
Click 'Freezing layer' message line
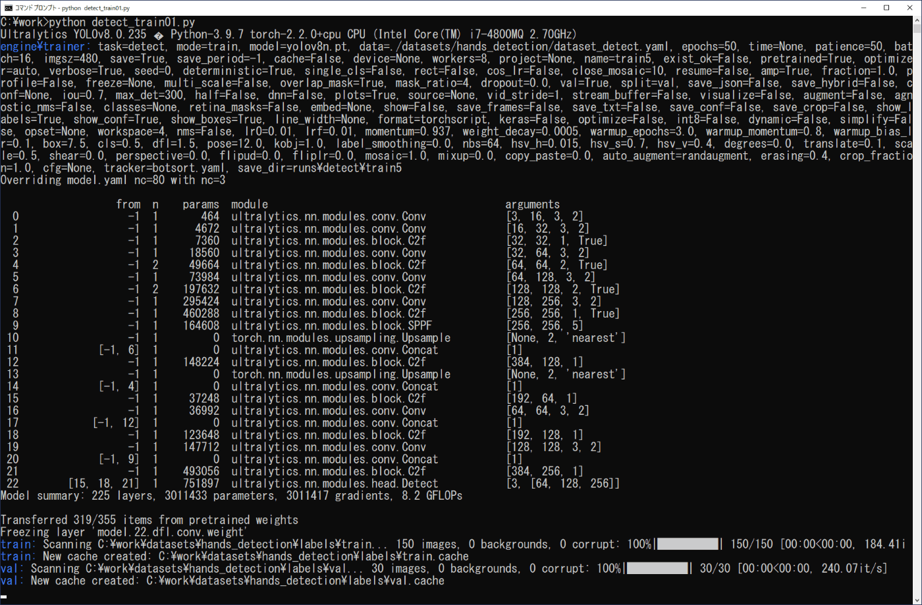[125, 531]
